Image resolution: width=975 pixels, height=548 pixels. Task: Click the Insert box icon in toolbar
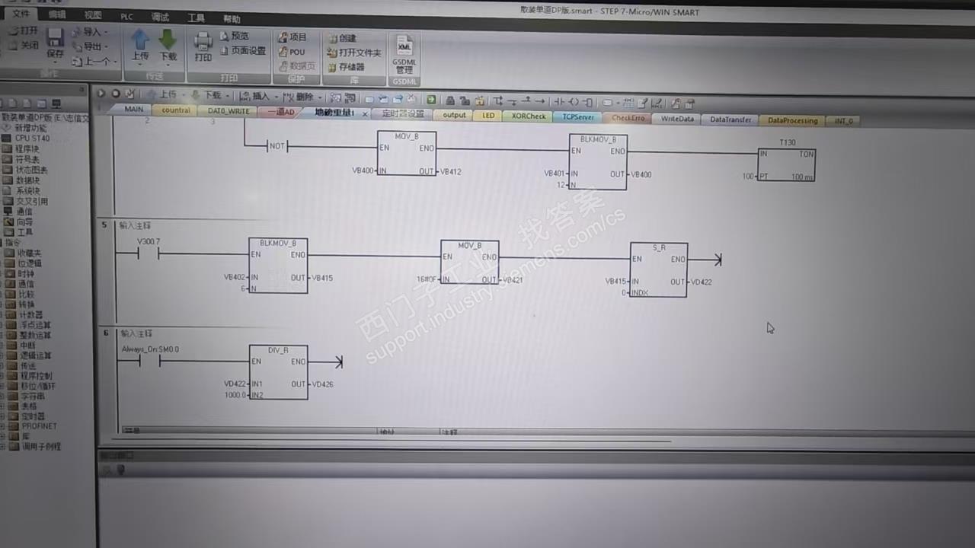587,101
